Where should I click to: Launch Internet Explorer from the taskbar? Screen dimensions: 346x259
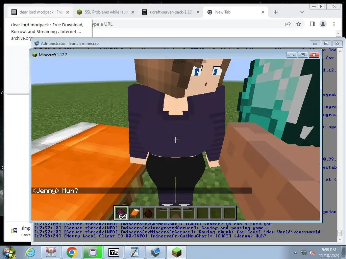(x=30, y=252)
